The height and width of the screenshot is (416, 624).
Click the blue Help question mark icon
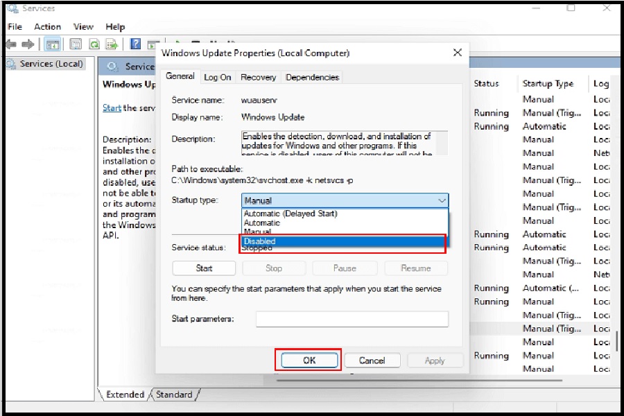(136, 44)
